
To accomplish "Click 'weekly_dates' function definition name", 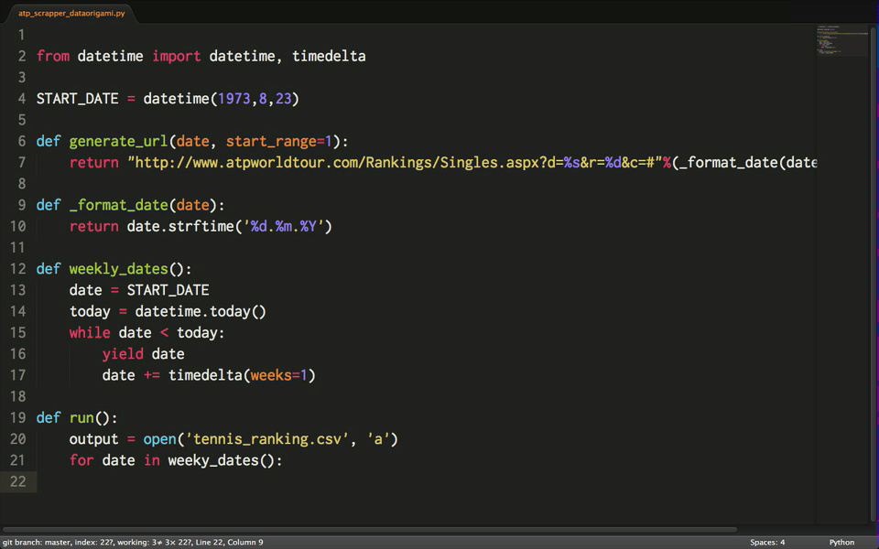I will click(x=118, y=269).
